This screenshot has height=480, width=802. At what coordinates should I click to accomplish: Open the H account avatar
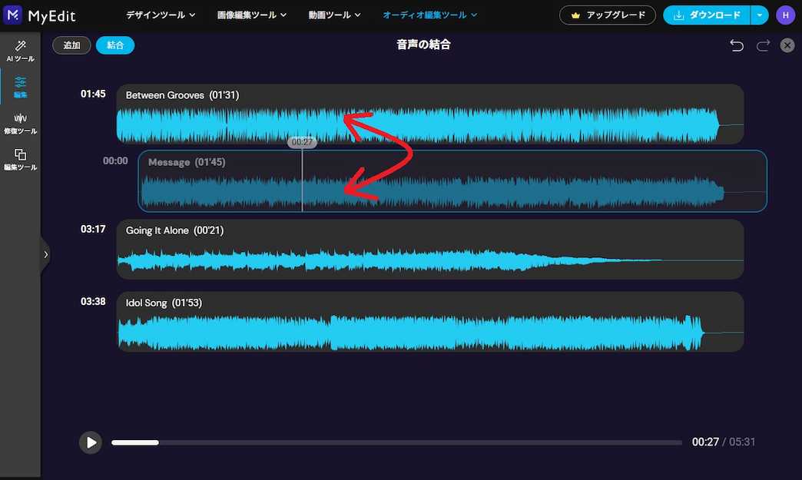click(x=785, y=15)
